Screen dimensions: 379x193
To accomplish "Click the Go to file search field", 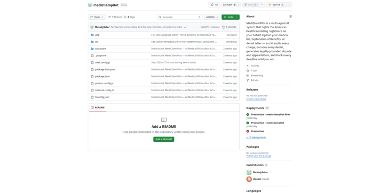I will (x=180, y=17).
